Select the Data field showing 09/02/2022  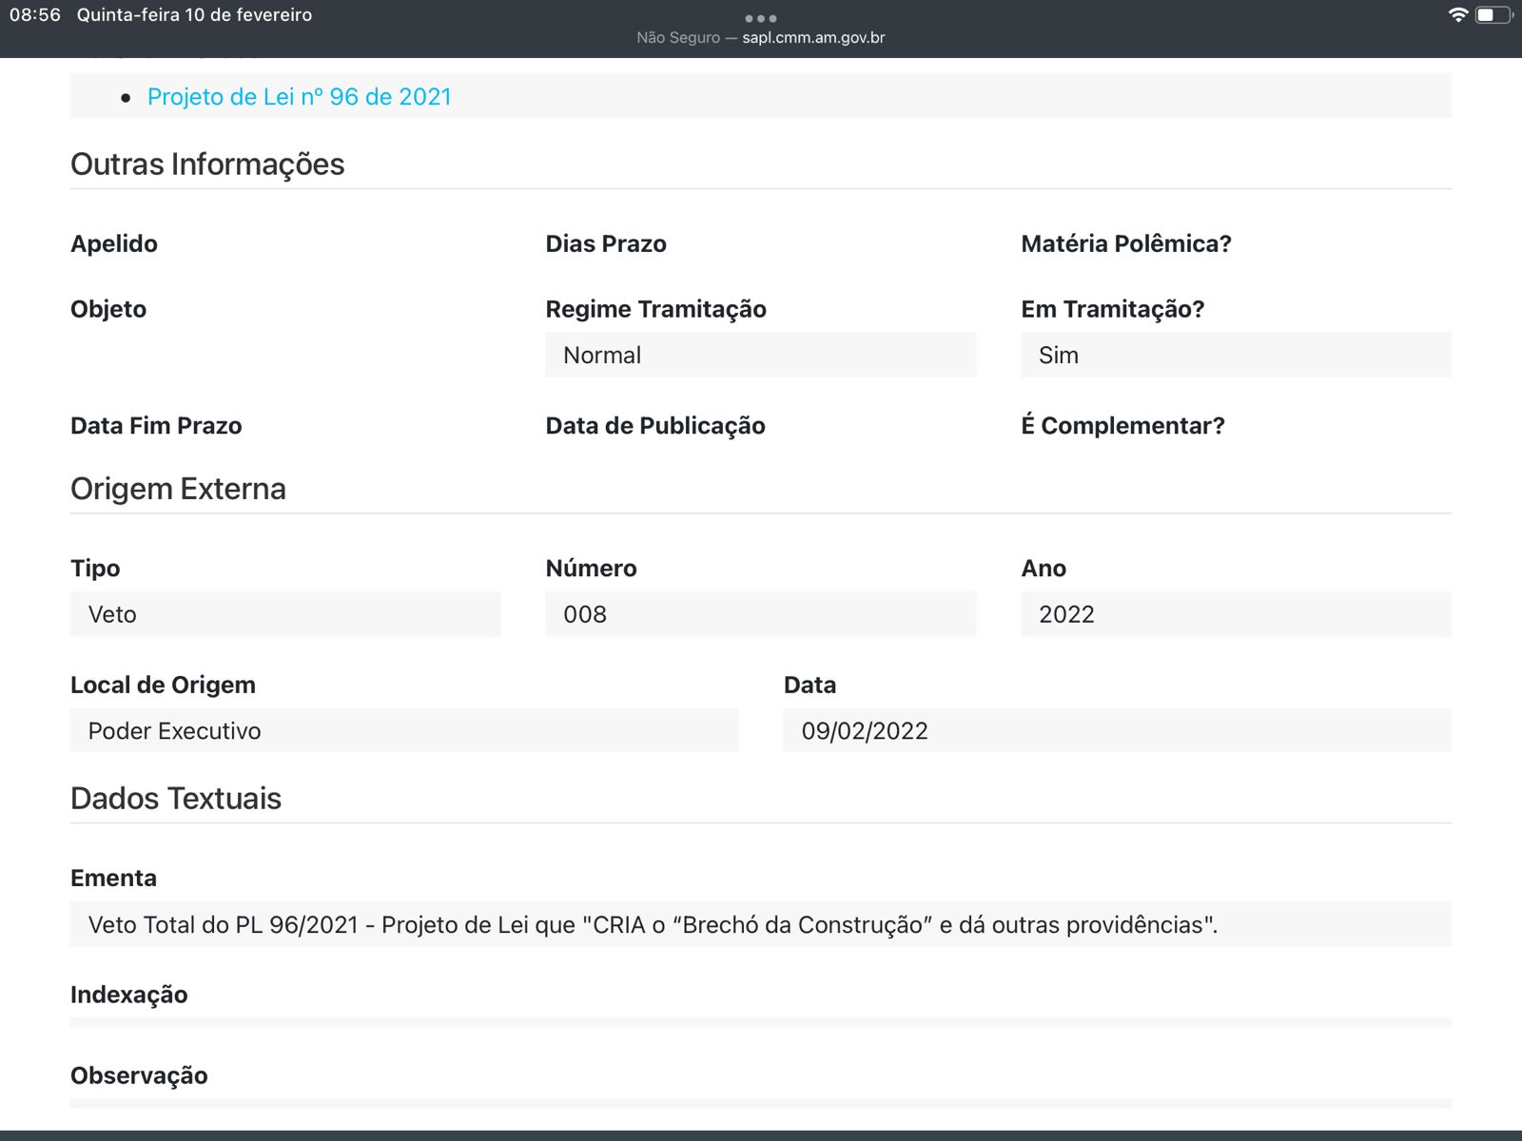point(1117,730)
